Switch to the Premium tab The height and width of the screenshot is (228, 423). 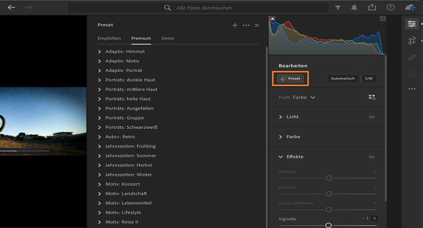[141, 39]
